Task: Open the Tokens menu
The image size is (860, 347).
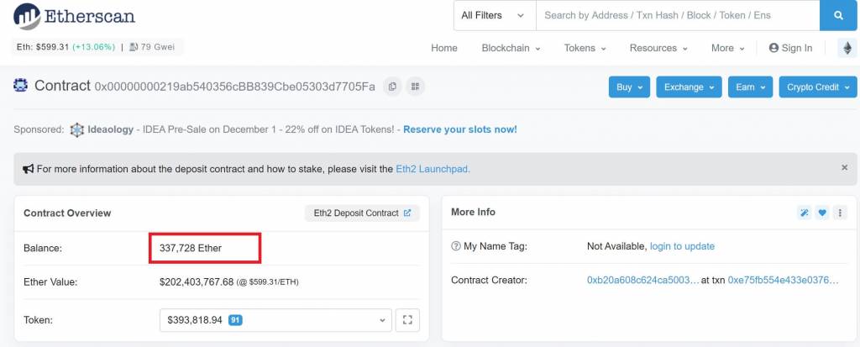Action: click(x=585, y=48)
